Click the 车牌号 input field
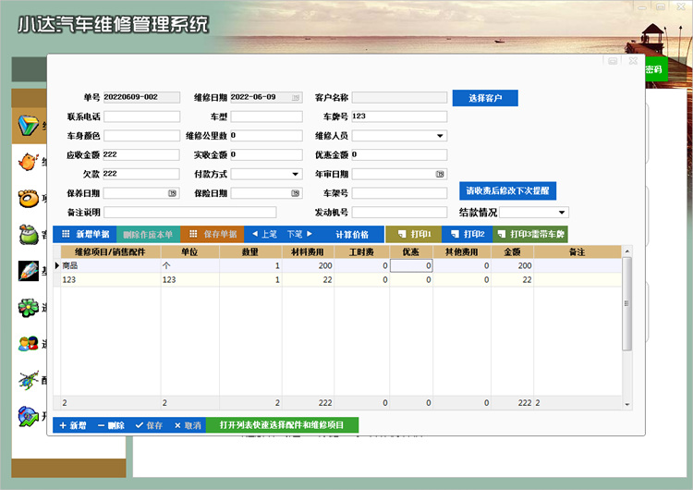Image resolution: width=693 pixels, height=490 pixels. point(399,116)
